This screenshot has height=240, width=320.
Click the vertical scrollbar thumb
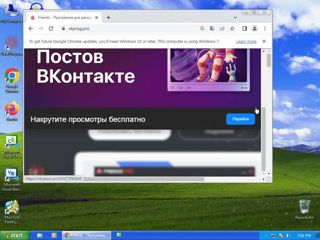point(269,60)
